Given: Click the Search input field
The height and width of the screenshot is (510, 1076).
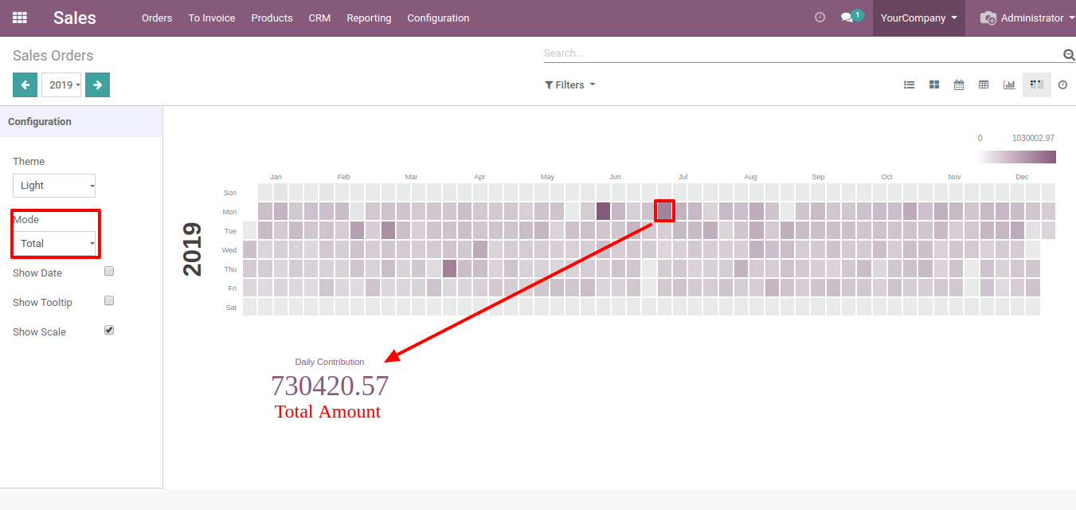Looking at the screenshot, I should tap(800, 53).
